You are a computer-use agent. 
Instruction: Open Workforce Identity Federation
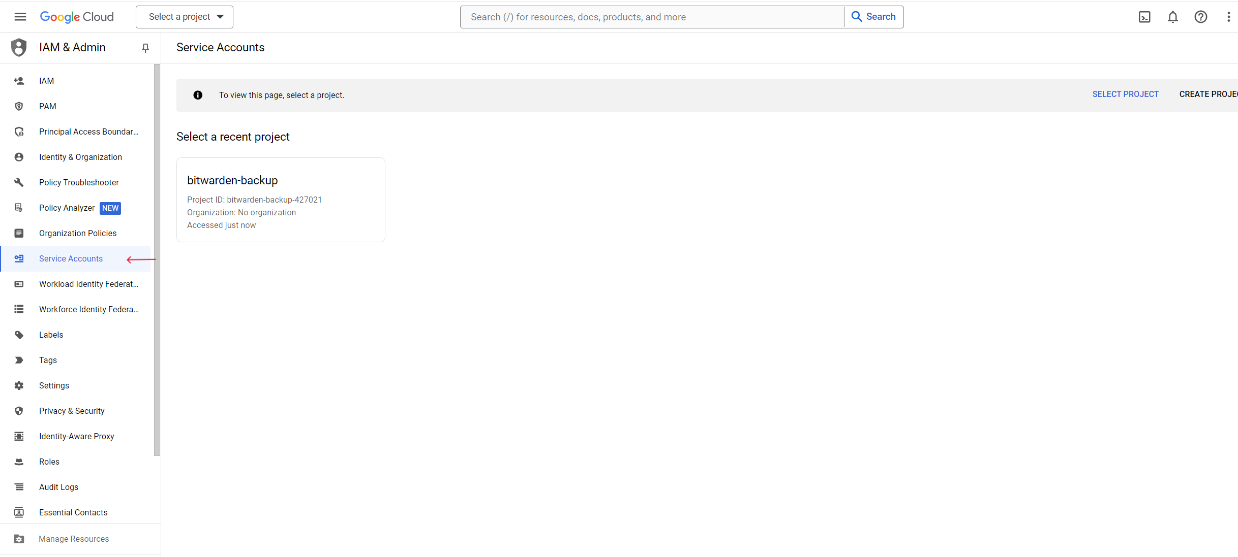(89, 309)
